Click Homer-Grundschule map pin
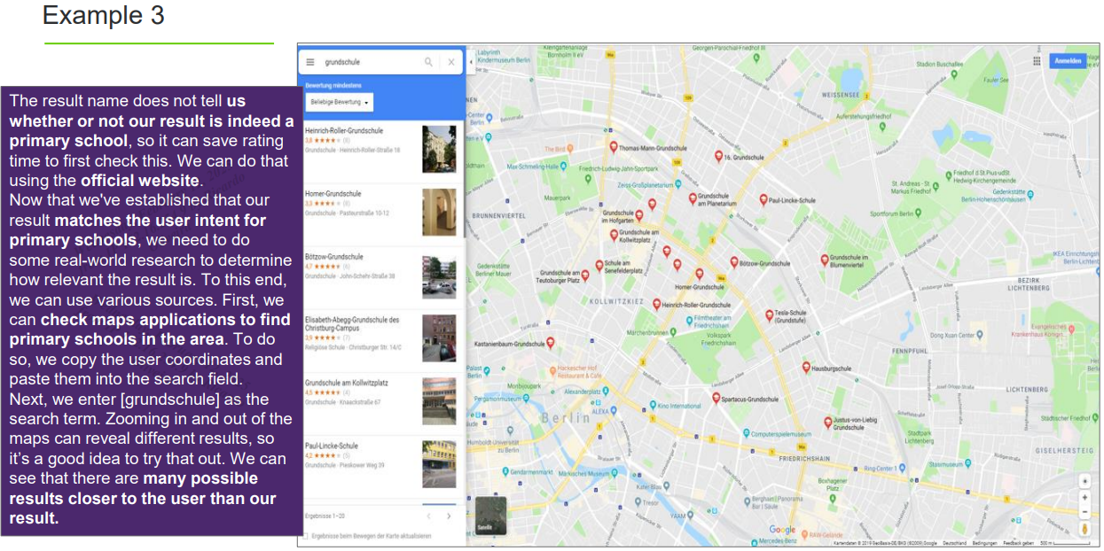 699,275
